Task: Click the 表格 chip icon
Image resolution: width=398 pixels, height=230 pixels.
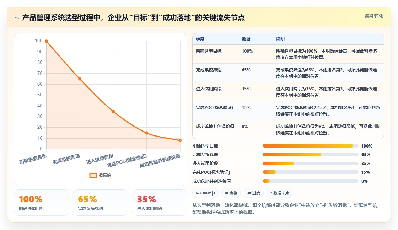Action: [x=227, y=193]
